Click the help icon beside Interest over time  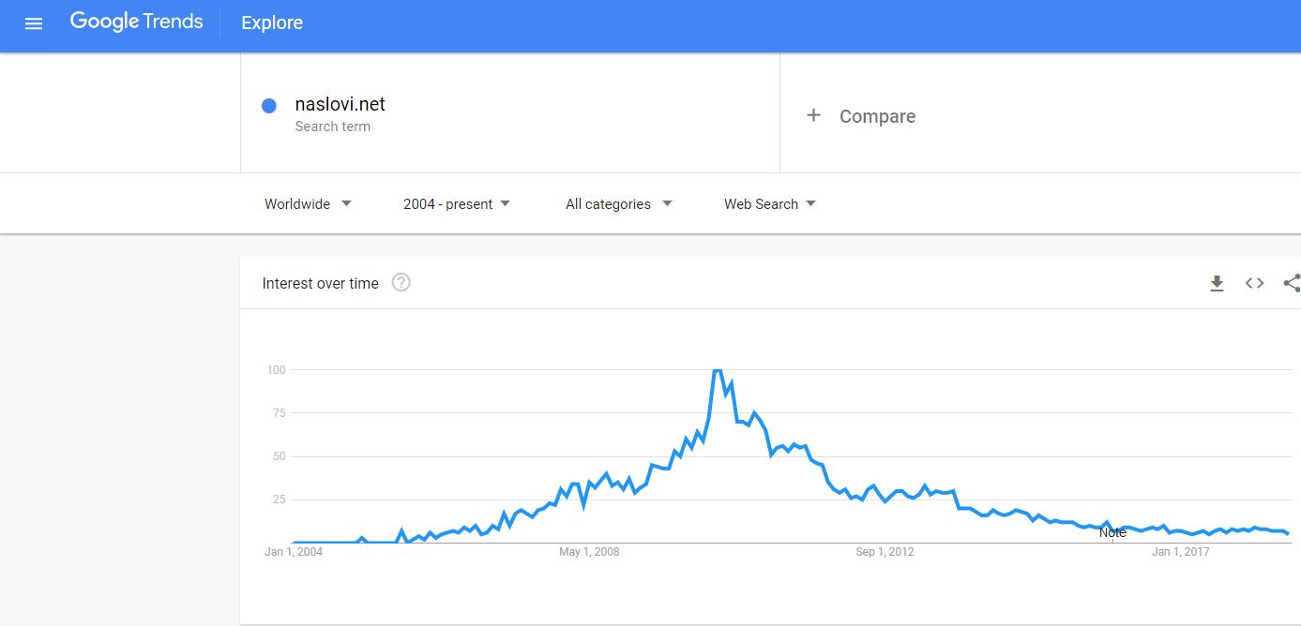point(401,282)
